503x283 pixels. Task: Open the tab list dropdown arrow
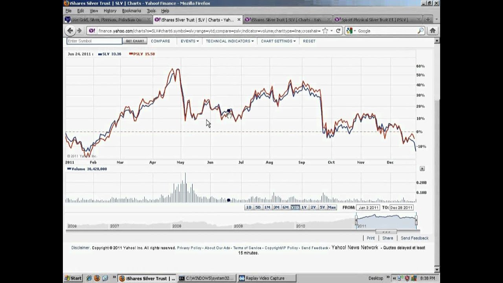tap(436, 19)
